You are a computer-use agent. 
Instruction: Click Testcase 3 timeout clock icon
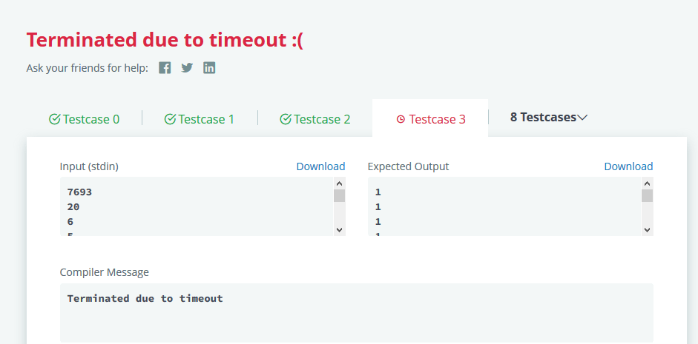click(x=401, y=119)
